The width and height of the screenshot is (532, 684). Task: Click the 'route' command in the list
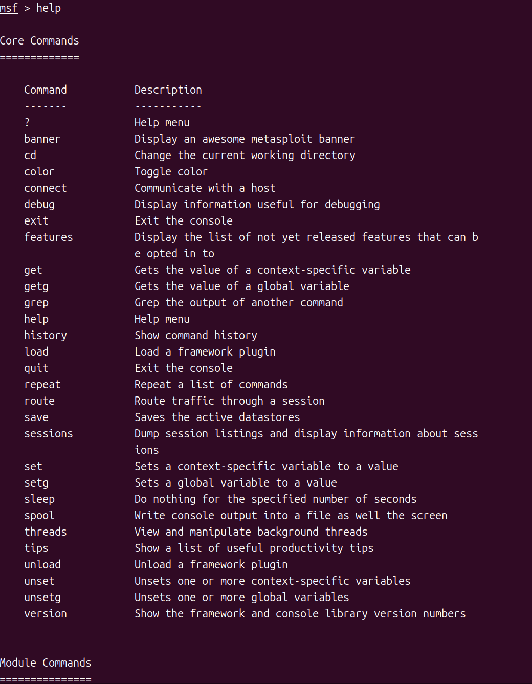[x=39, y=401]
